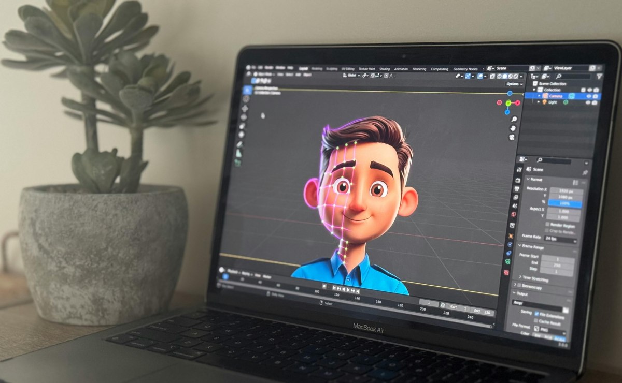Enable the Render Region checkbox

547,224
